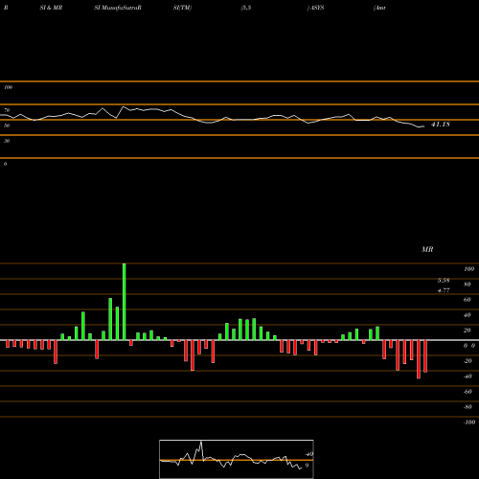Screen dimensions: 479x479
Task: Click the 'SI(TM)' header text
Action: click(x=182, y=8)
